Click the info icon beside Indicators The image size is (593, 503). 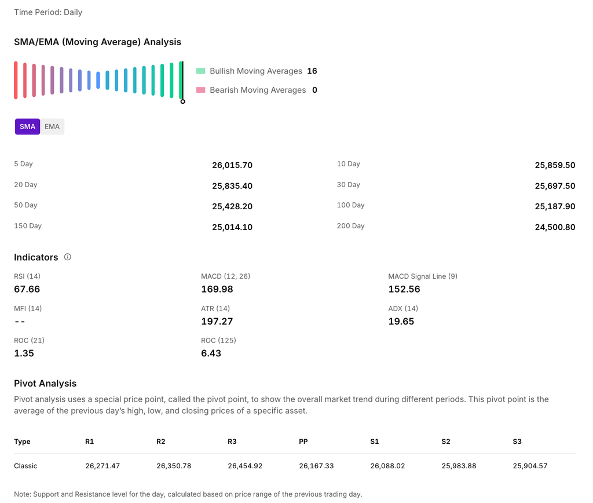[68, 257]
